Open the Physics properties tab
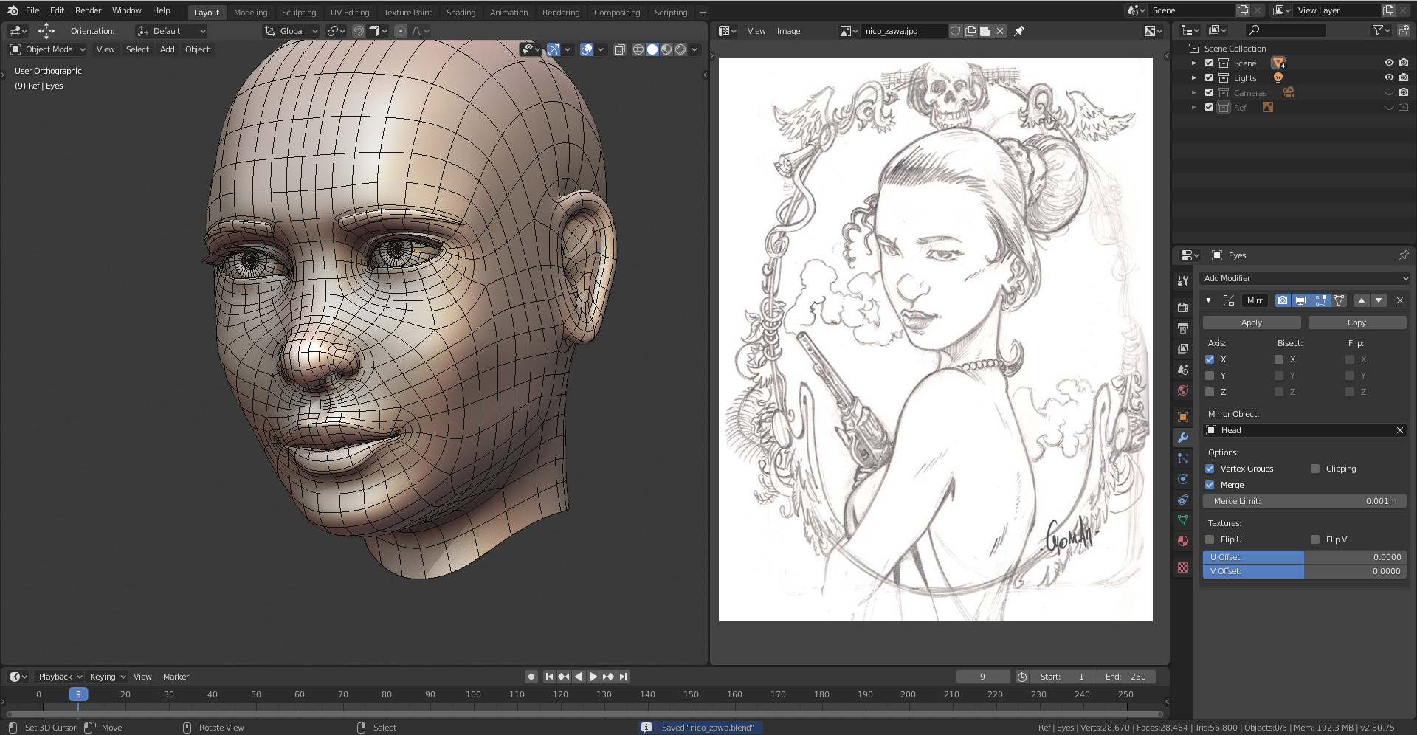Screen dimensions: 1417x735 coord(1183,479)
